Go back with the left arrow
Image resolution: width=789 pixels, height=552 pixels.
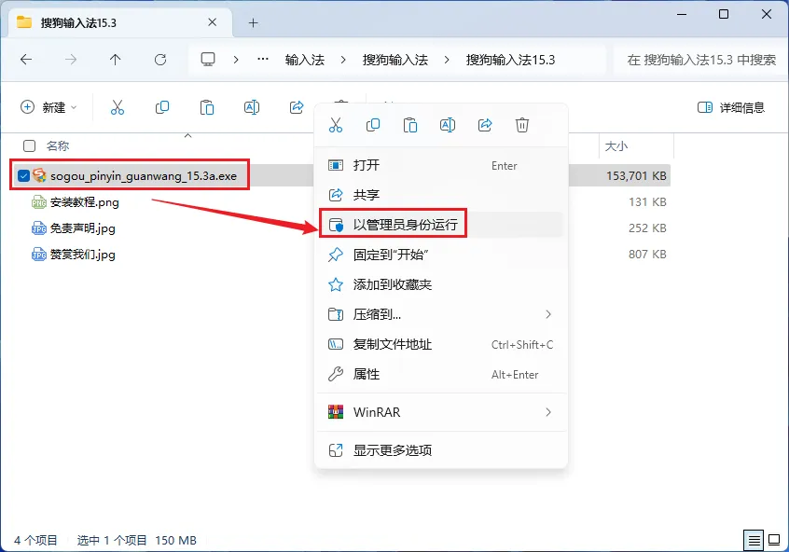pos(26,60)
